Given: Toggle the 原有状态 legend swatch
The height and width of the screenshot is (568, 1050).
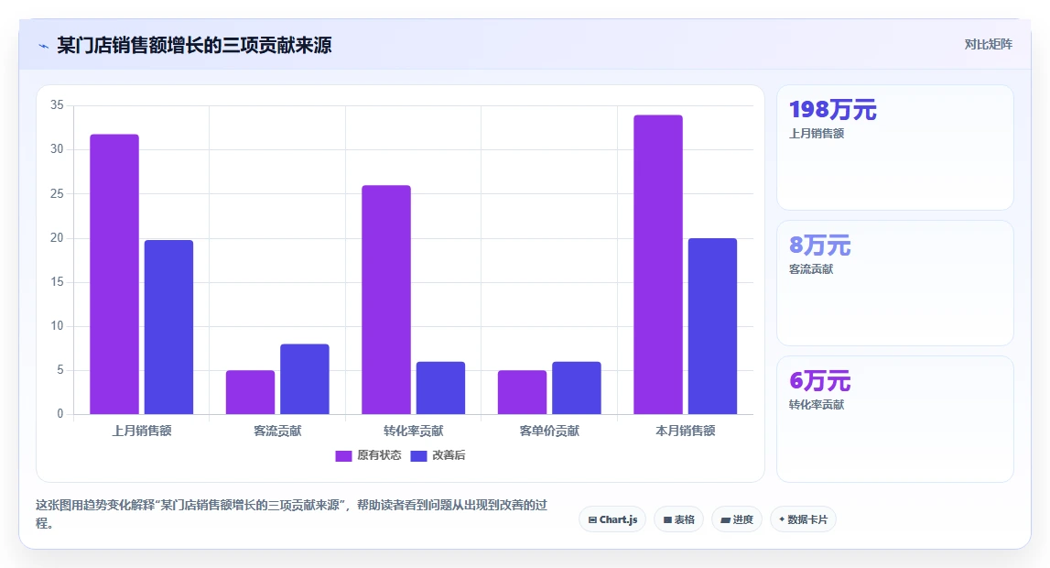Looking at the screenshot, I should pos(343,456).
